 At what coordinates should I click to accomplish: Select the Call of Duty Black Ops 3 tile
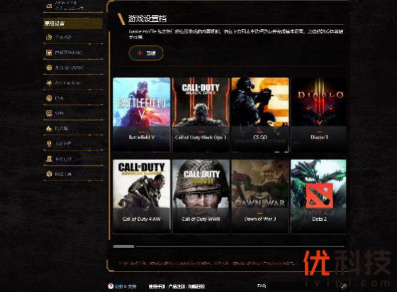pos(201,114)
